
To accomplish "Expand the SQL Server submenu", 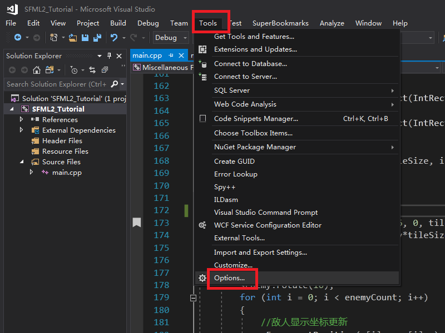I will click(x=393, y=90).
